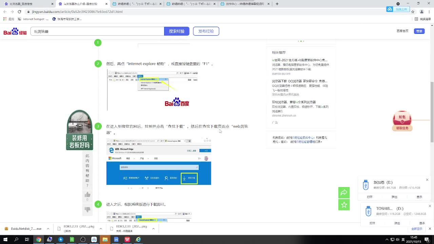Switch to the first bilibili tab
The height and width of the screenshot is (244, 434).
point(137,4)
